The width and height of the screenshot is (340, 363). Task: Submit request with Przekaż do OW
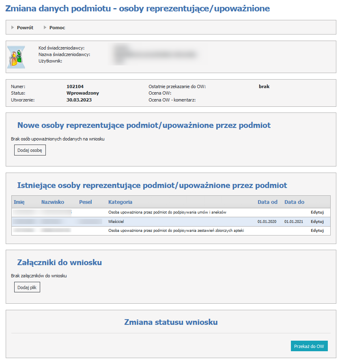[x=309, y=346]
